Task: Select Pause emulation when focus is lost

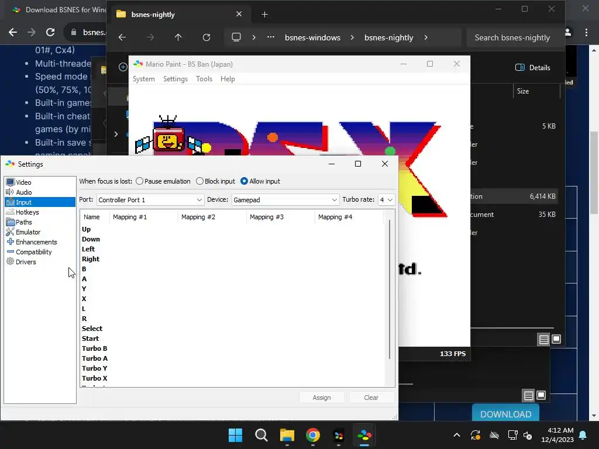Action: coord(163,181)
